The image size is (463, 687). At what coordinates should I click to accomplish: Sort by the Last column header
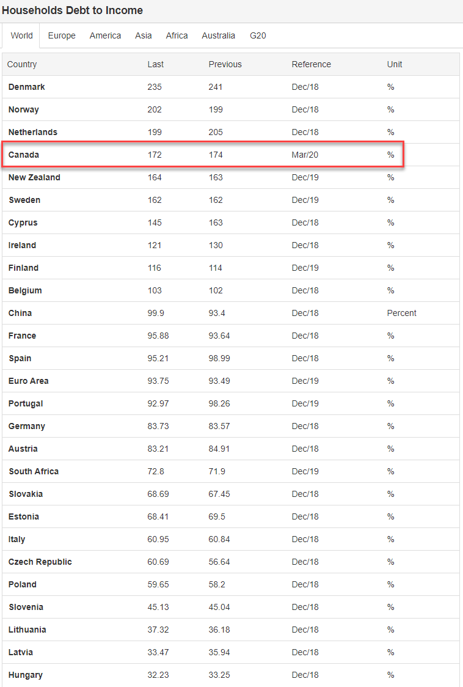[x=156, y=64]
